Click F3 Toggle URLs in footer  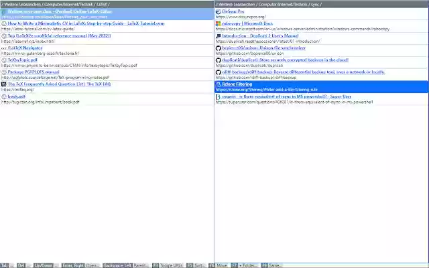pos(168,265)
